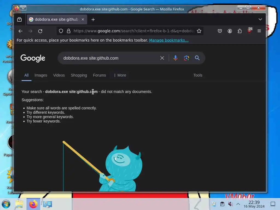Switch to Videos results tab

point(59,75)
